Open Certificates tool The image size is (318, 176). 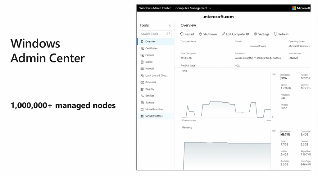tap(156, 48)
